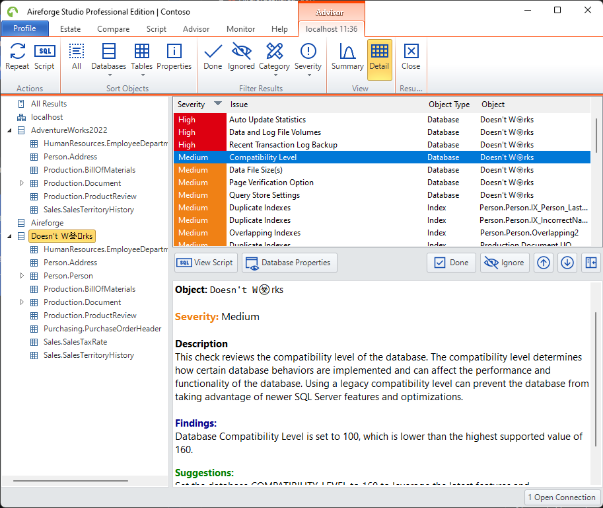Switch to the Monitor tab

pyautogui.click(x=240, y=29)
